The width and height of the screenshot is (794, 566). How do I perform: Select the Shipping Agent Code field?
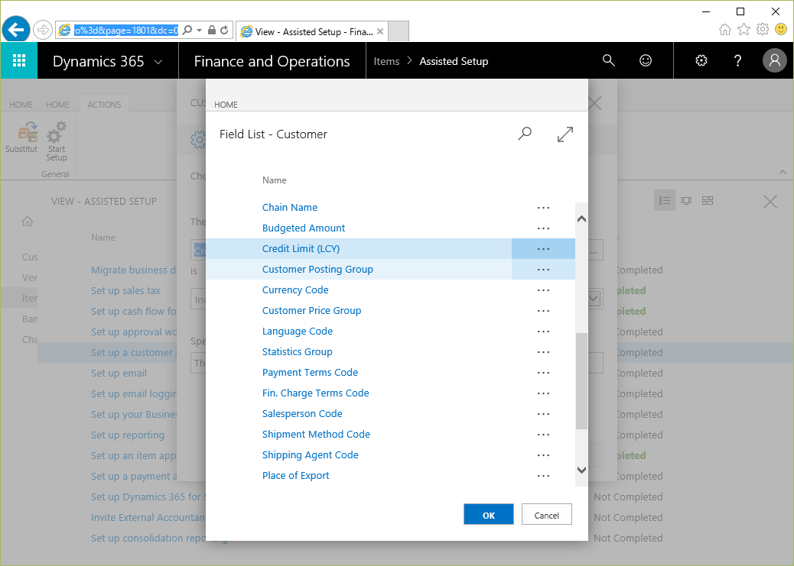point(311,455)
